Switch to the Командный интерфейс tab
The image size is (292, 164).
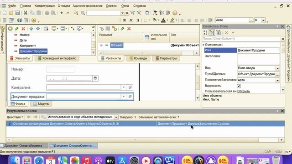click(x=57, y=58)
